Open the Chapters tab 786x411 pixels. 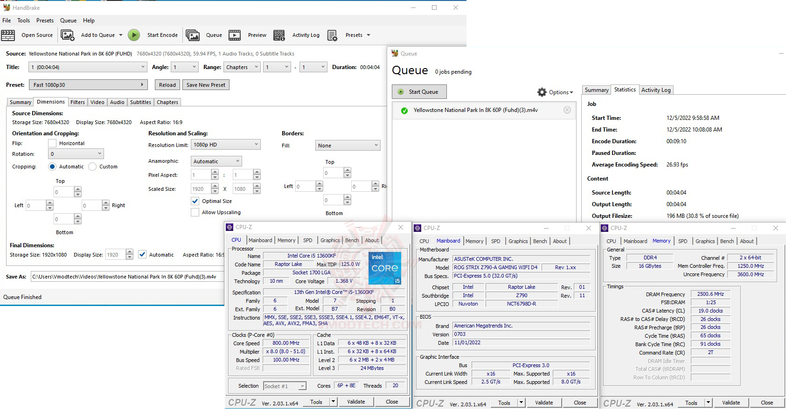pos(167,102)
